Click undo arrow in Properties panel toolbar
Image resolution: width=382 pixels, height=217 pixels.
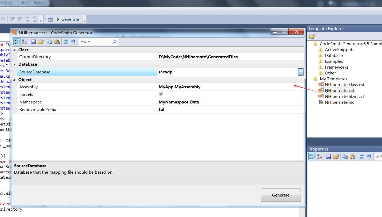pyautogui.click(x=369, y=157)
